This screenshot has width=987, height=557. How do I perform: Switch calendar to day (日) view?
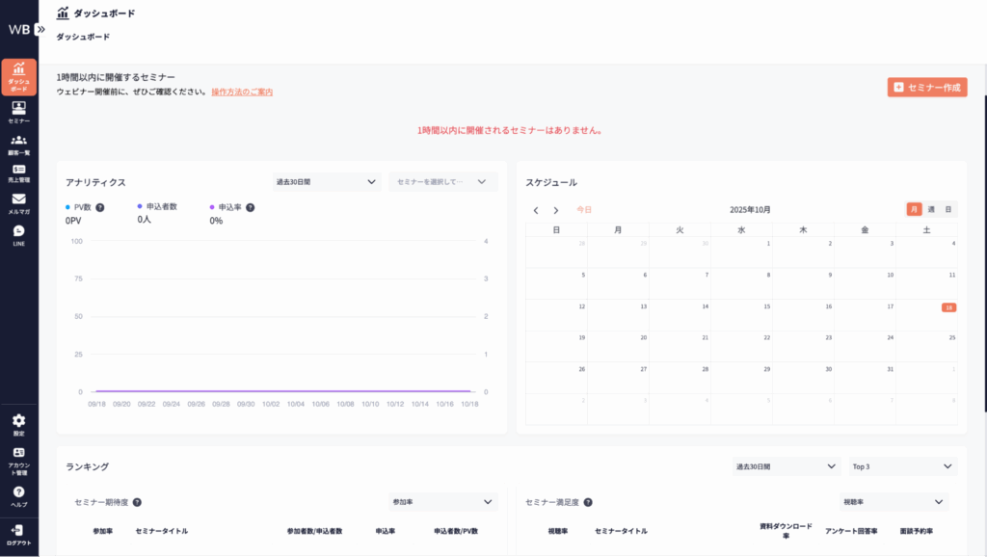(948, 209)
